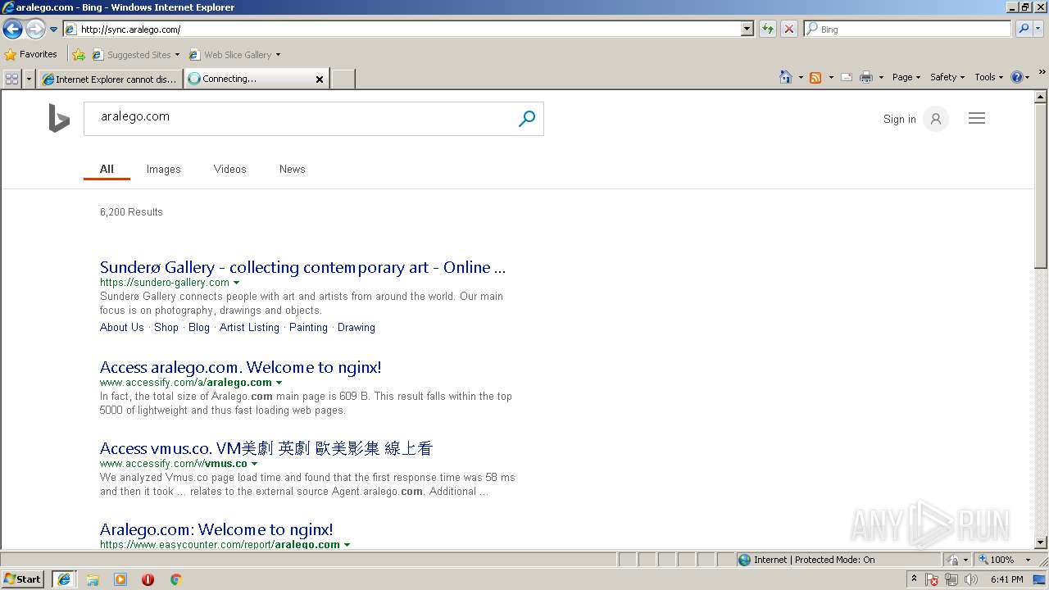Go back with the Back arrow button
This screenshot has width=1049, height=590.
[12, 29]
